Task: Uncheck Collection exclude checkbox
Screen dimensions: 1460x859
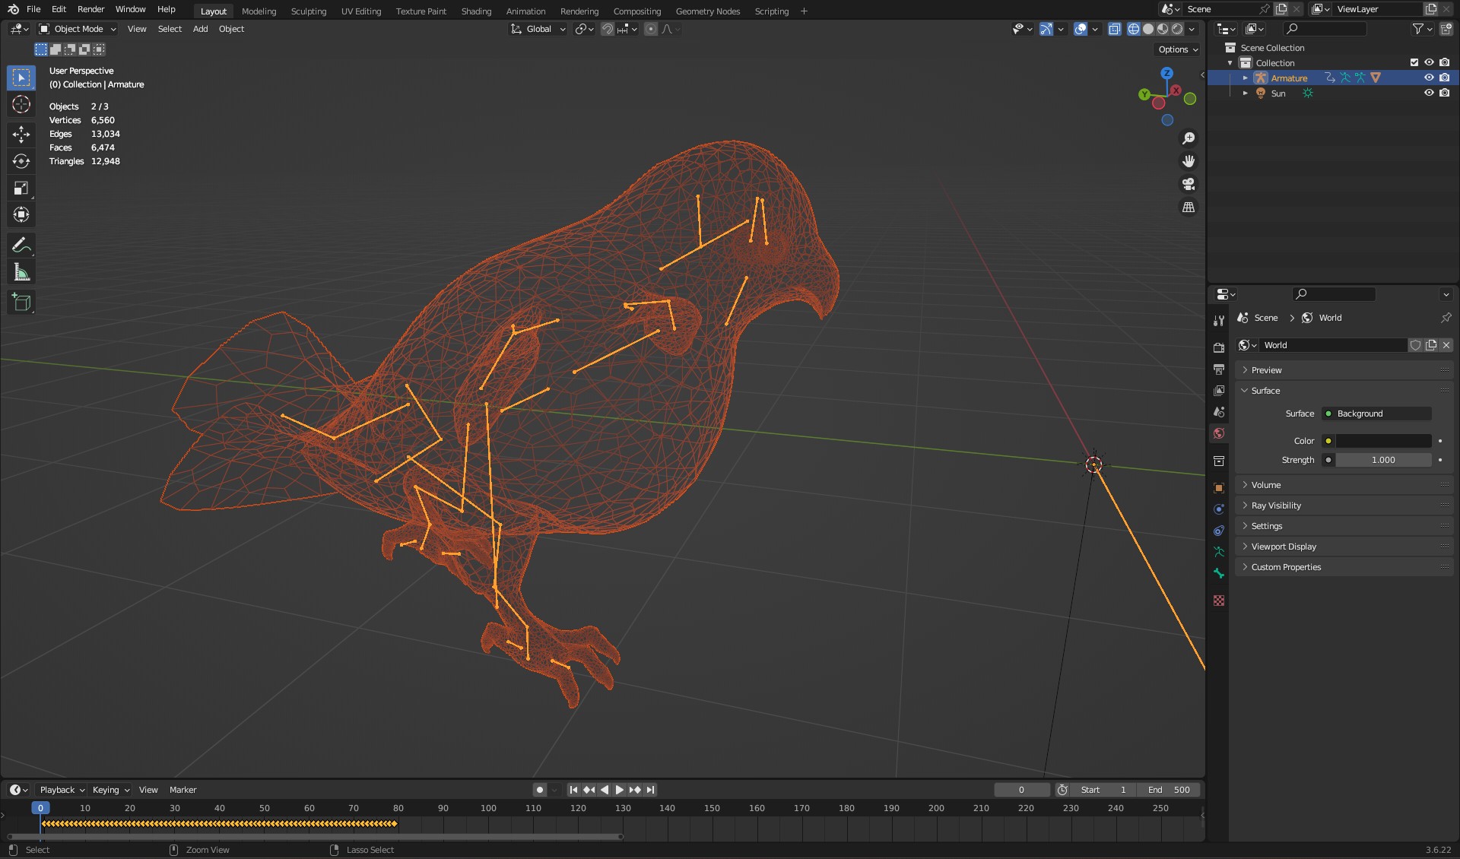Action: tap(1414, 63)
